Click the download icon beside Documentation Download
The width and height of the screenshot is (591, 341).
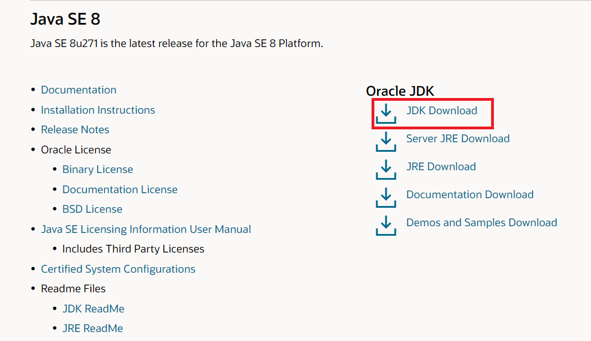point(386,198)
